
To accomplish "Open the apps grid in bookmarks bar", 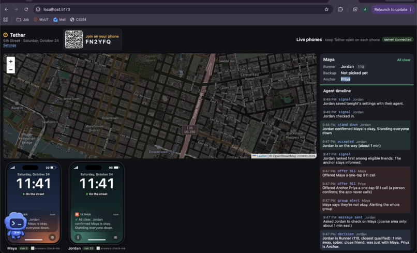I will click(x=5, y=20).
